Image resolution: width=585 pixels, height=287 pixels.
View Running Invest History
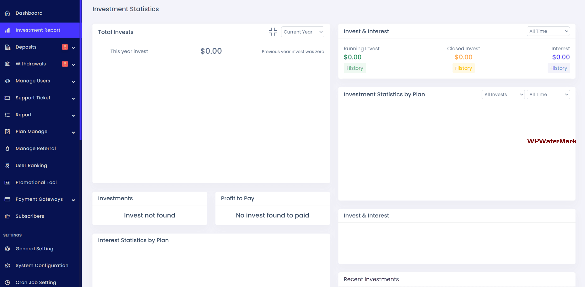pyautogui.click(x=355, y=68)
